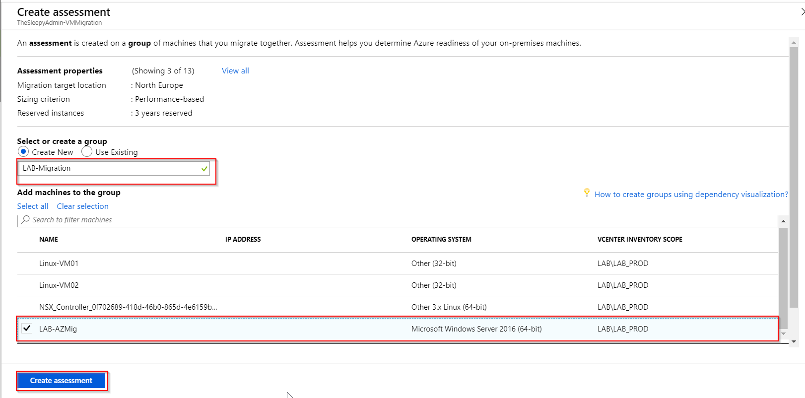Select the Create New radio button
Viewport: 805px width, 398px height.
tap(23, 151)
